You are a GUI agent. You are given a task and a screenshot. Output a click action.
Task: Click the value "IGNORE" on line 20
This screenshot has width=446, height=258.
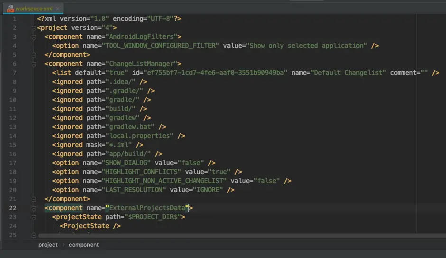pyautogui.click(x=208, y=190)
